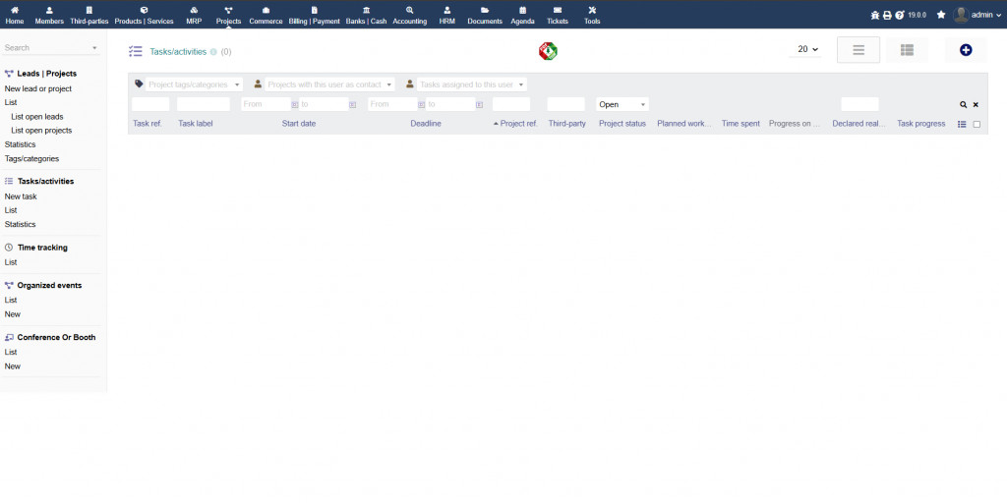Open the HRM module
This screenshot has height=503, width=1007.
(447, 15)
